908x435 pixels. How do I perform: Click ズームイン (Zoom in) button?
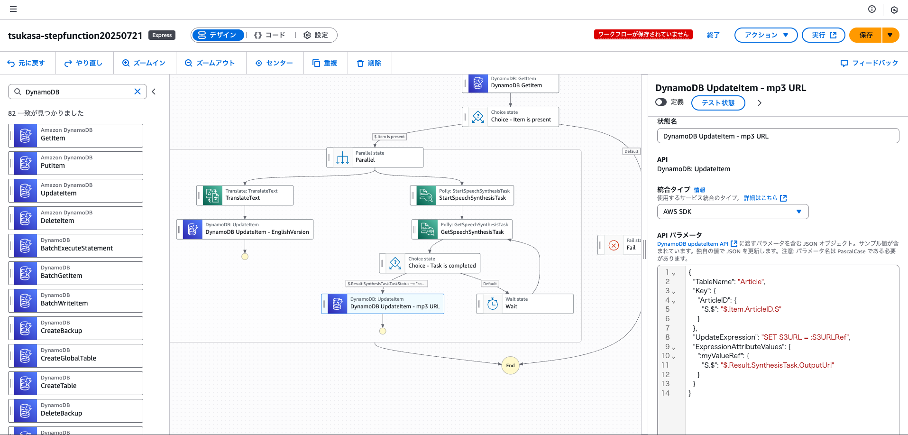144,63
